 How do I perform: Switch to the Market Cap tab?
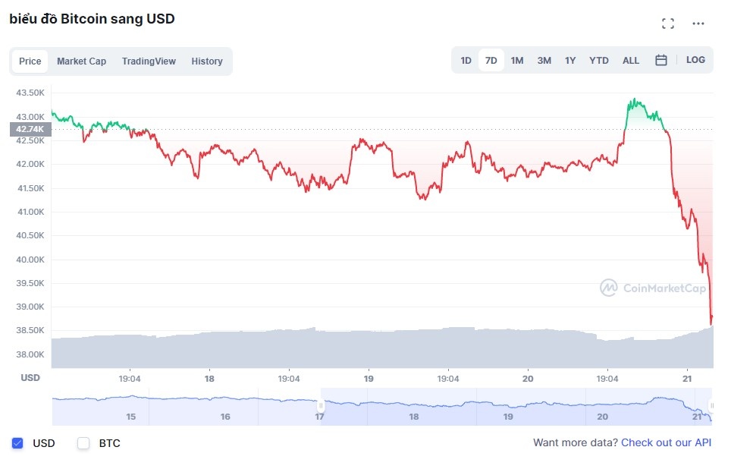coord(81,61)
